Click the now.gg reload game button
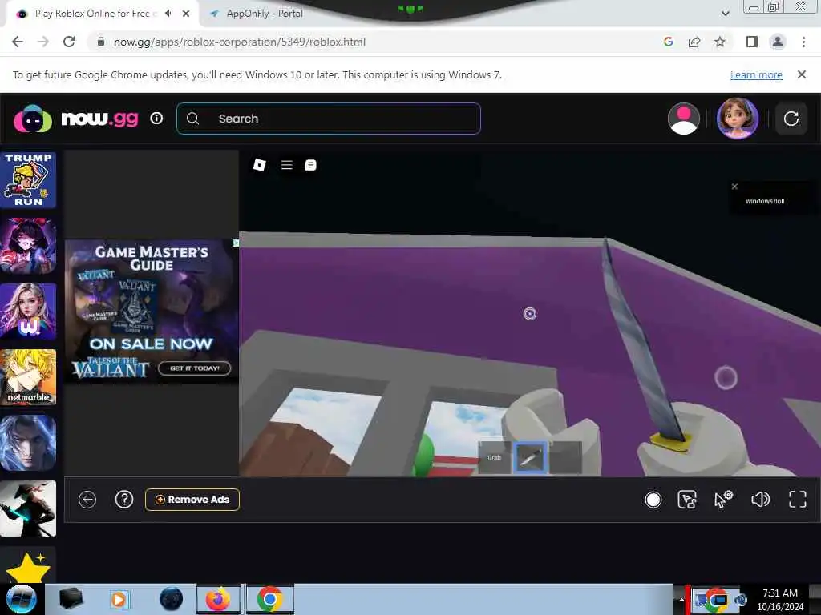This screenshot has width=821, height=615. click(x=791, y=119)
